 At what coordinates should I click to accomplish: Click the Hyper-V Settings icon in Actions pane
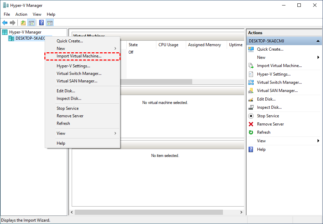251,74
